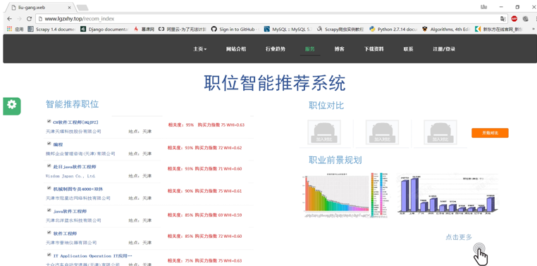Expand the 主页 dropdown menu
Viewport: 537px width, 266px height.
[x=199, y=49]
